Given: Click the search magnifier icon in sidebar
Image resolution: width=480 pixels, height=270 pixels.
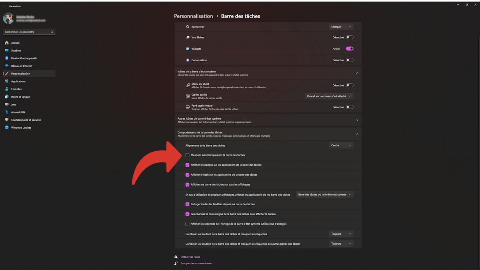Looking at the screenshot, I should pos(52,32).
